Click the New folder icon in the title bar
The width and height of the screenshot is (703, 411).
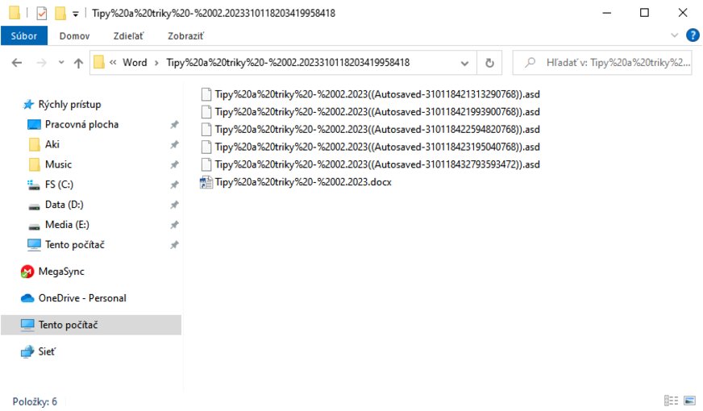60,13
